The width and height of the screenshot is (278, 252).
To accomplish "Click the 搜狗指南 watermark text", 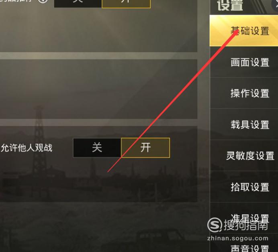I will click(246, 225).
